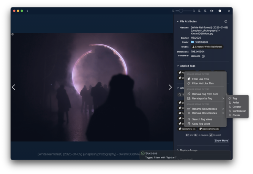Click the 7952×5304 dimensions value

(198, 52)
